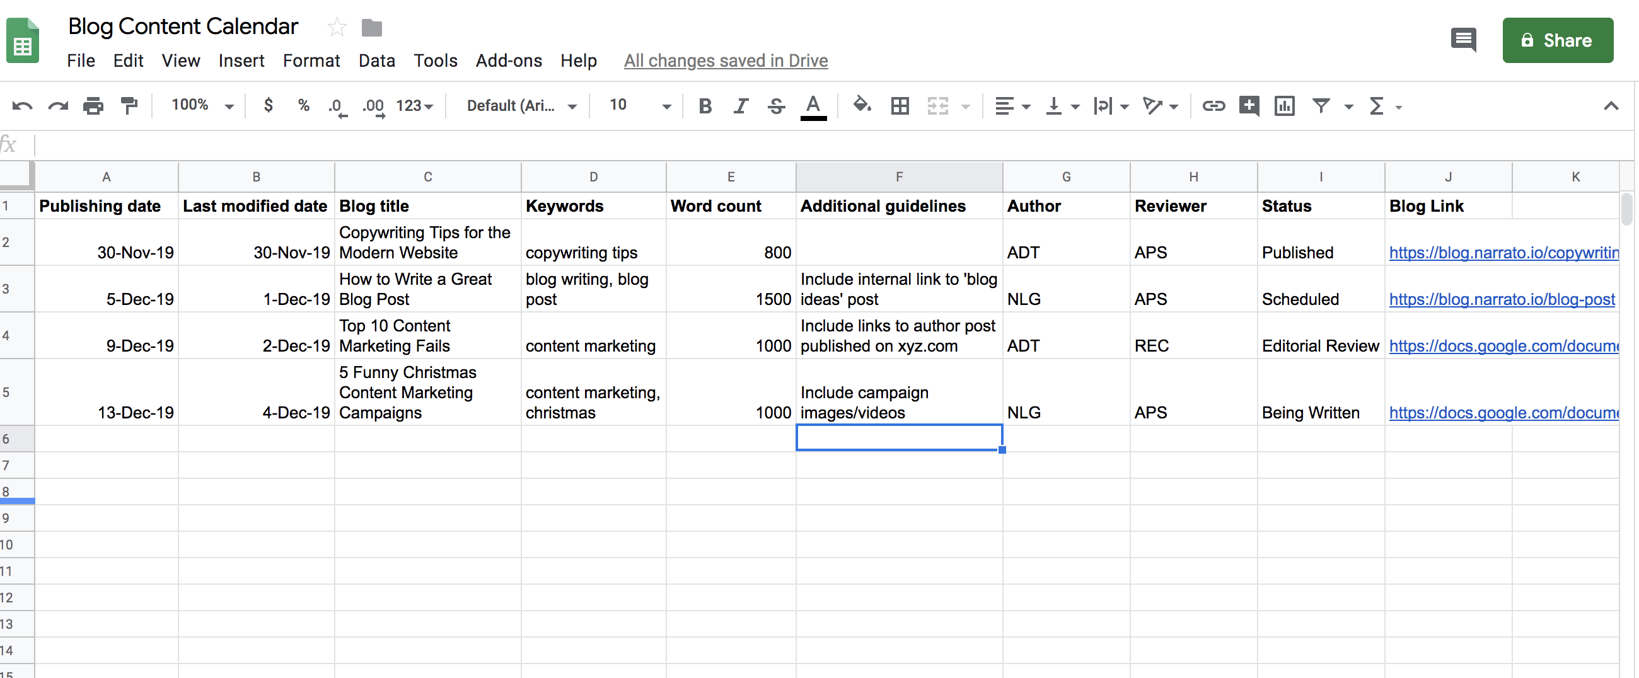Format selected cell as currency

point(269,106)
